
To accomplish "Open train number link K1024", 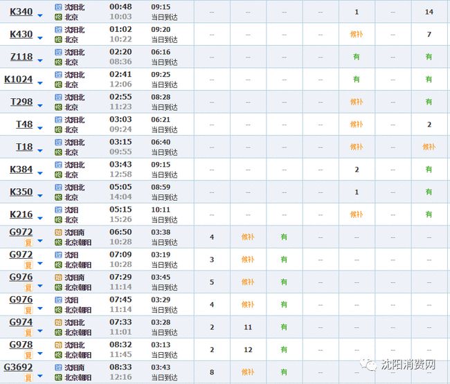I will coord(19,79).
